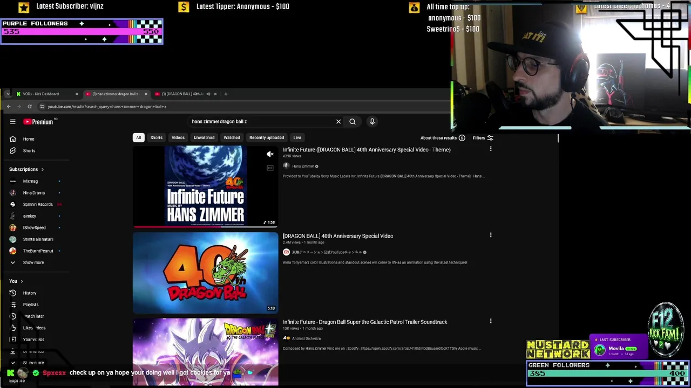Viewport: 691px width, 388px height.
Task: Expand the You section chevron
Action: (22, 281)
